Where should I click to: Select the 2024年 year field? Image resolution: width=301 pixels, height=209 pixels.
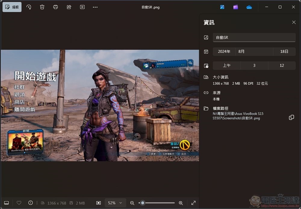click(x=224, y=51)
